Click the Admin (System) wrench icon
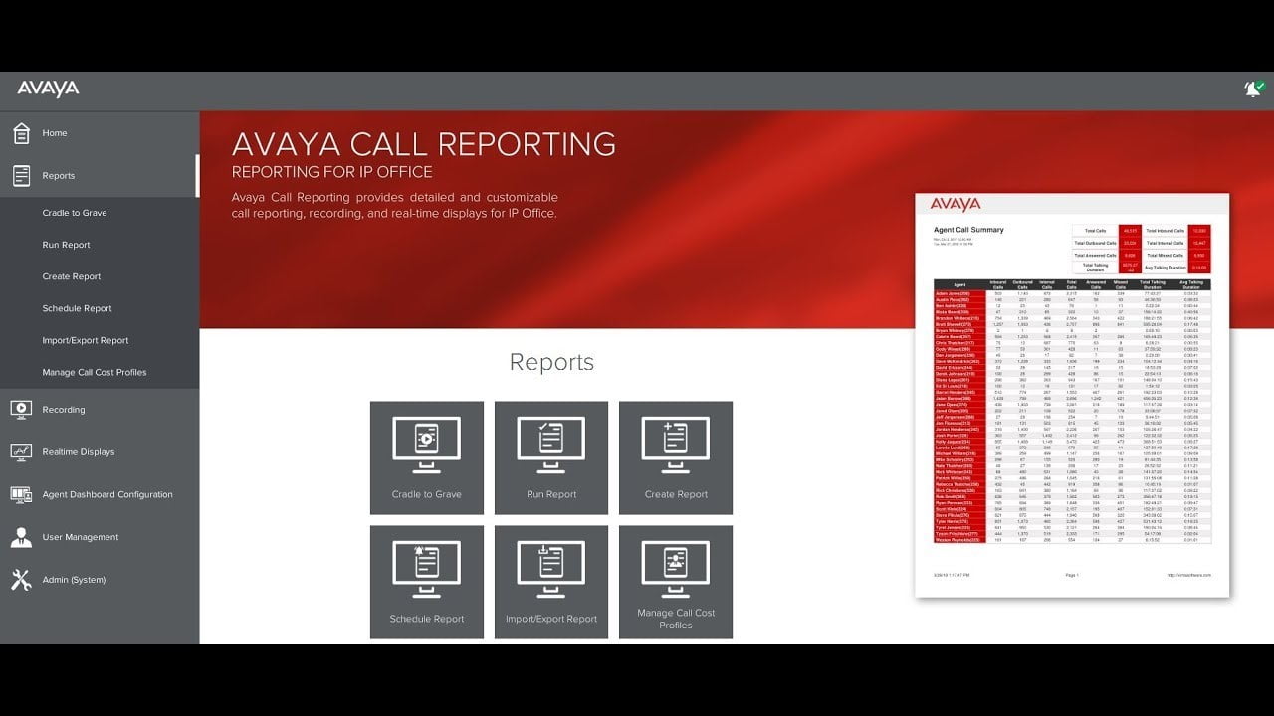Image resolution: width=1274 pixels, height=716 pixels. [x=21, y=580]
